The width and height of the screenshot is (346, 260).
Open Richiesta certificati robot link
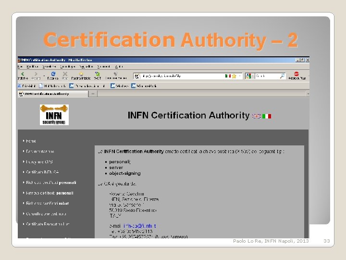[48, 203]
